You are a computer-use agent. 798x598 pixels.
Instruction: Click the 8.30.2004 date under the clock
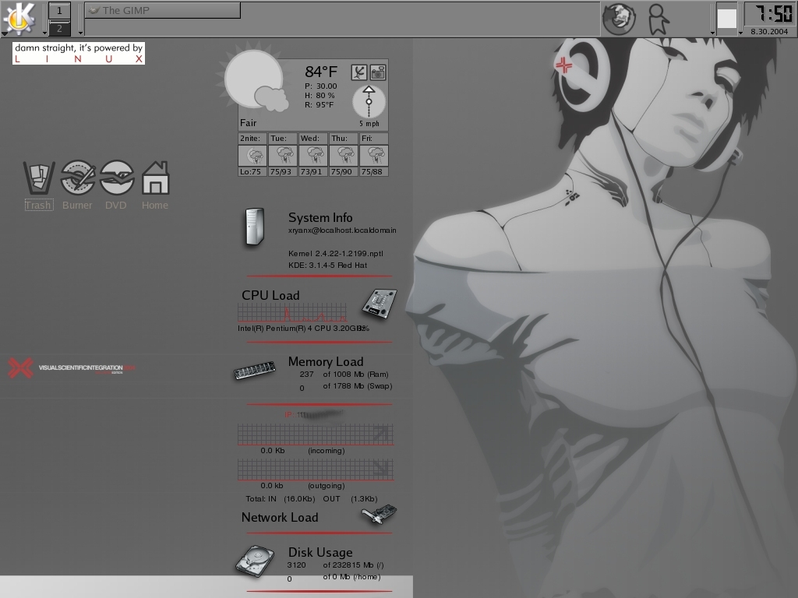(769, 31)
